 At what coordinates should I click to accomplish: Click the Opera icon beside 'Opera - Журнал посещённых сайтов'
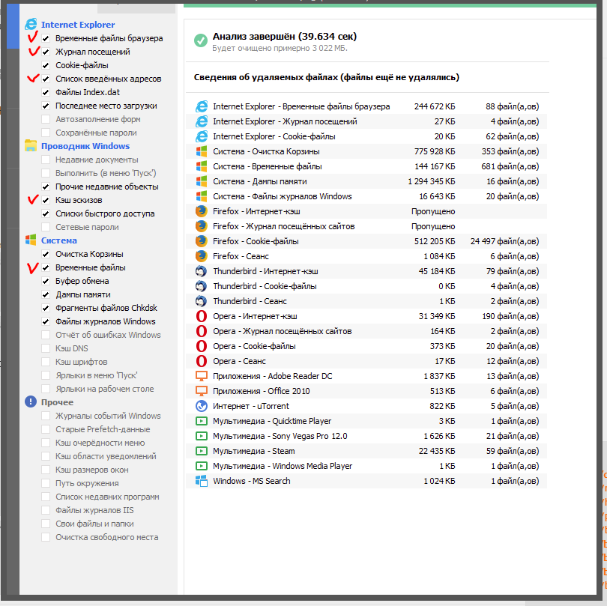point(202,331)
